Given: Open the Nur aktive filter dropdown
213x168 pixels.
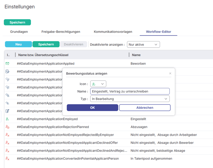Looking at the screenshot, I should pos(143,45).
